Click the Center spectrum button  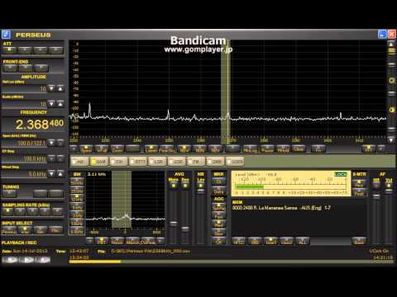pos(117,148)
